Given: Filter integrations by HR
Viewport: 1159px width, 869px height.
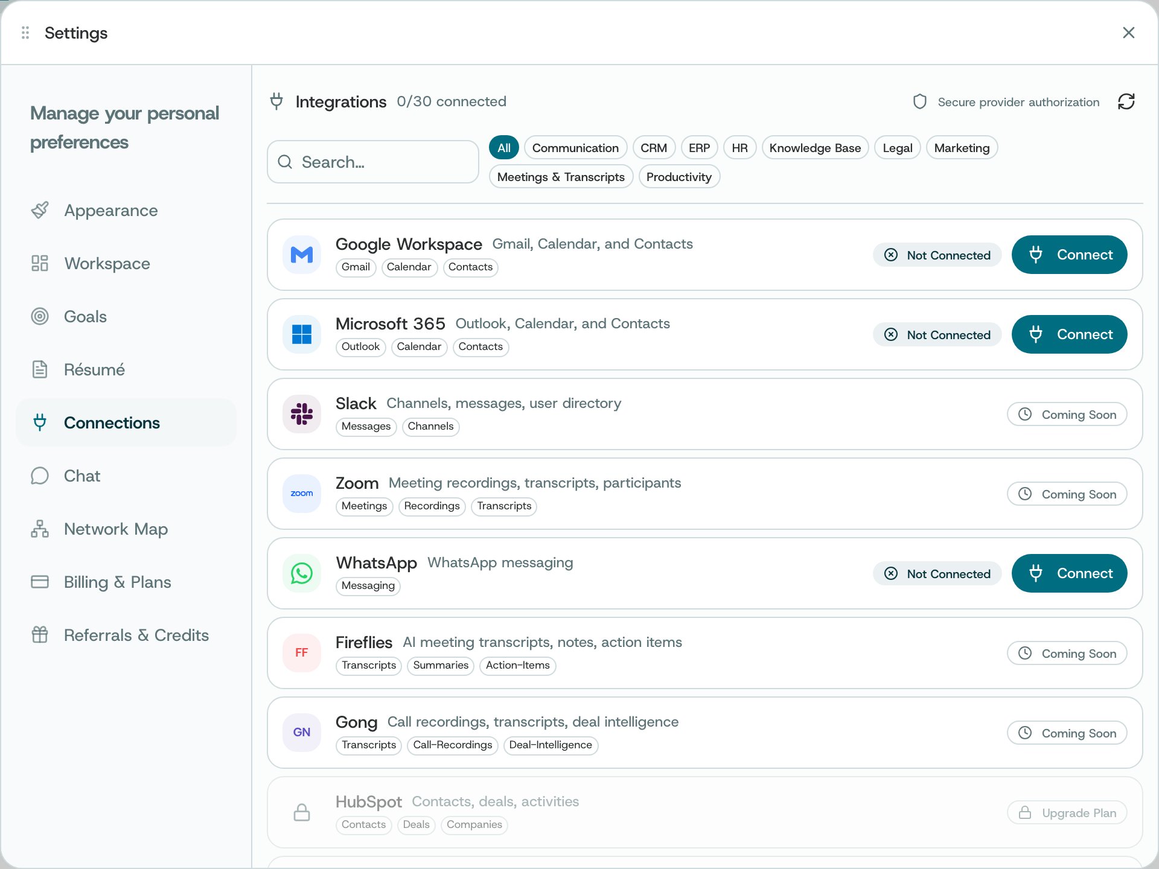Looking at the screenshot, I should click(739, 148).
